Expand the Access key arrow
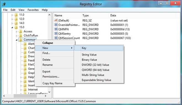182x105 pixels. point(17,31)
